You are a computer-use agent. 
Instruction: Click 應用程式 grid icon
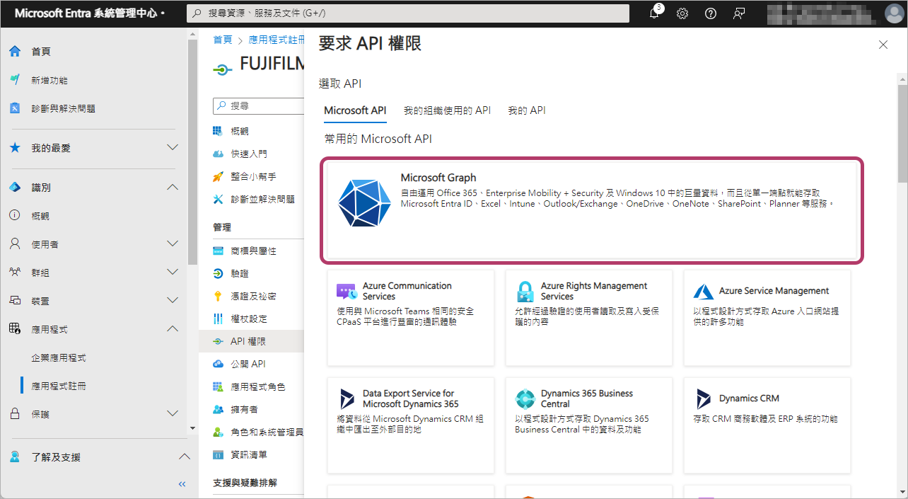pyautogui.click(x=15, y=329)
